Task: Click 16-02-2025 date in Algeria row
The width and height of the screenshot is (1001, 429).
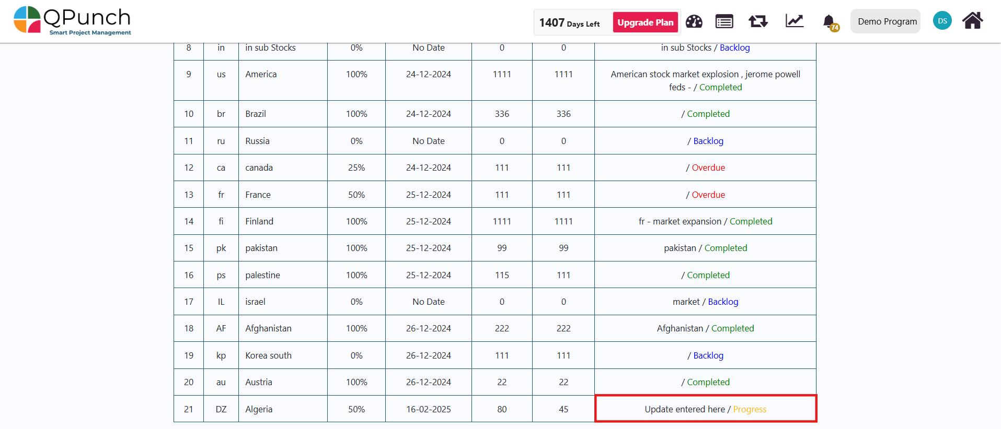Action: [429, 409]
